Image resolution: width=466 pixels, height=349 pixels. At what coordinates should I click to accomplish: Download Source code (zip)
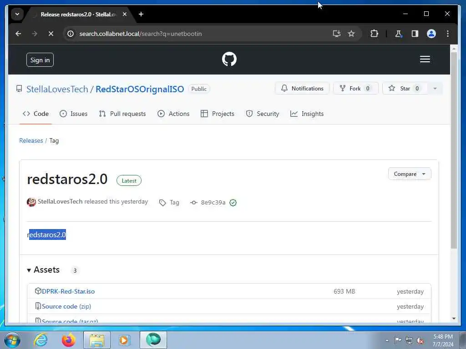(x=66, y=306)
